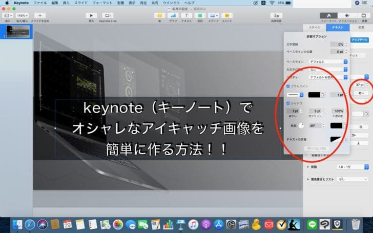Open the Keynote application menu
This screenshot has height=233, width=373.
tap(21, 3)
